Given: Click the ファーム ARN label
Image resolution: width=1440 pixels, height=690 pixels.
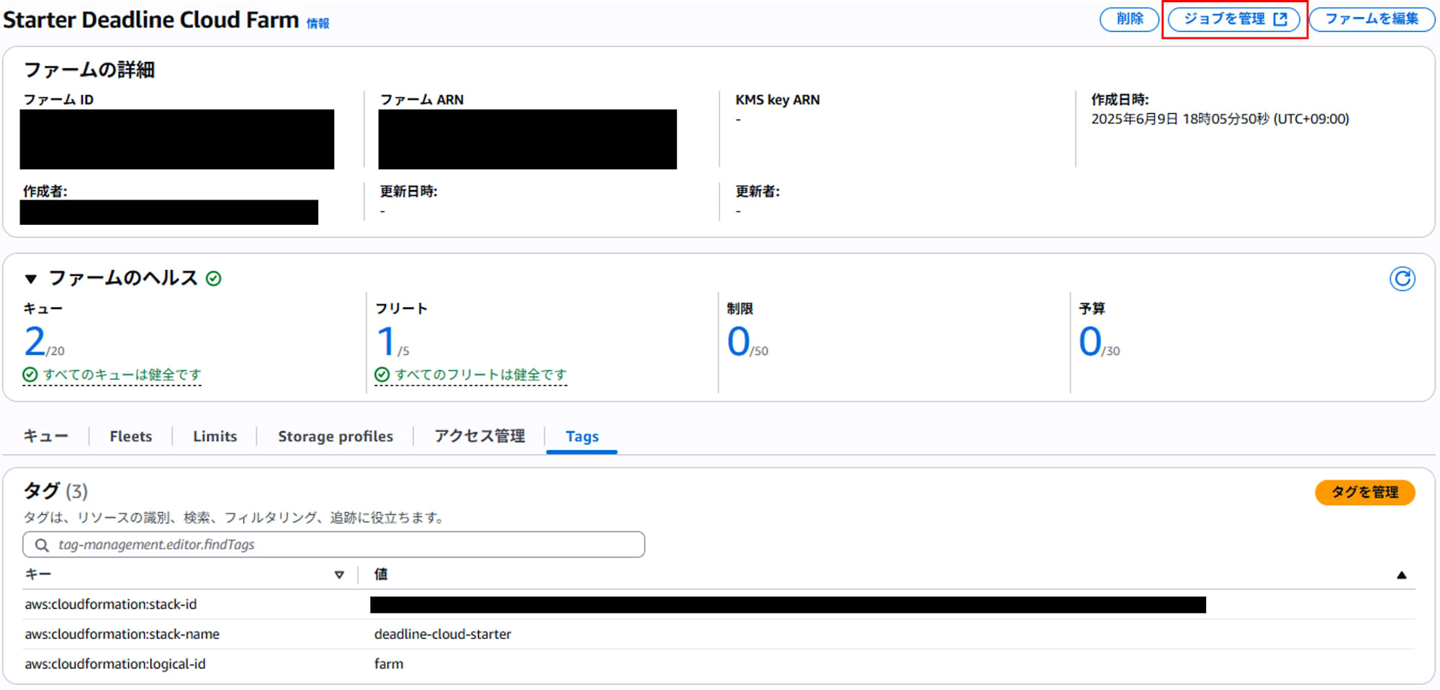Looking at the screenshot, I should pyautogui.click(x=422, y=100).
